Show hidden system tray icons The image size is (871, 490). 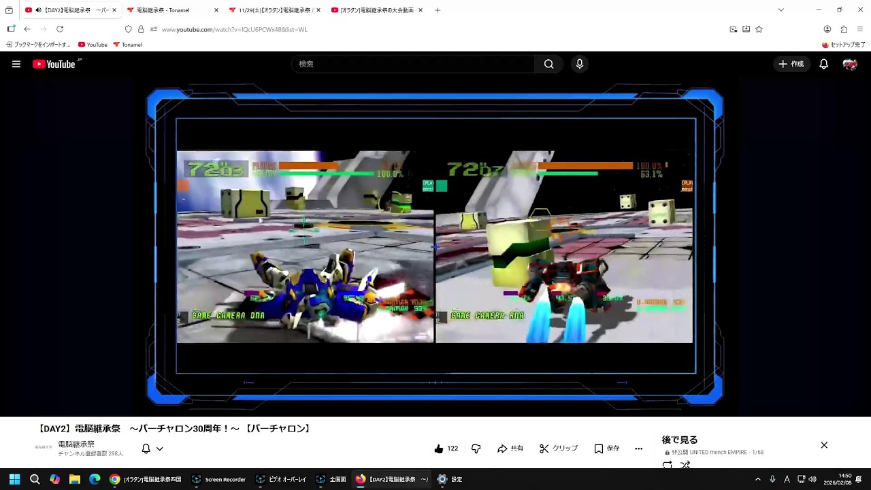click(758, 479)
